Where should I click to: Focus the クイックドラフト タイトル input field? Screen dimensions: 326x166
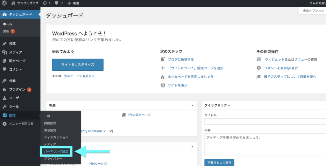coord(265,121)
